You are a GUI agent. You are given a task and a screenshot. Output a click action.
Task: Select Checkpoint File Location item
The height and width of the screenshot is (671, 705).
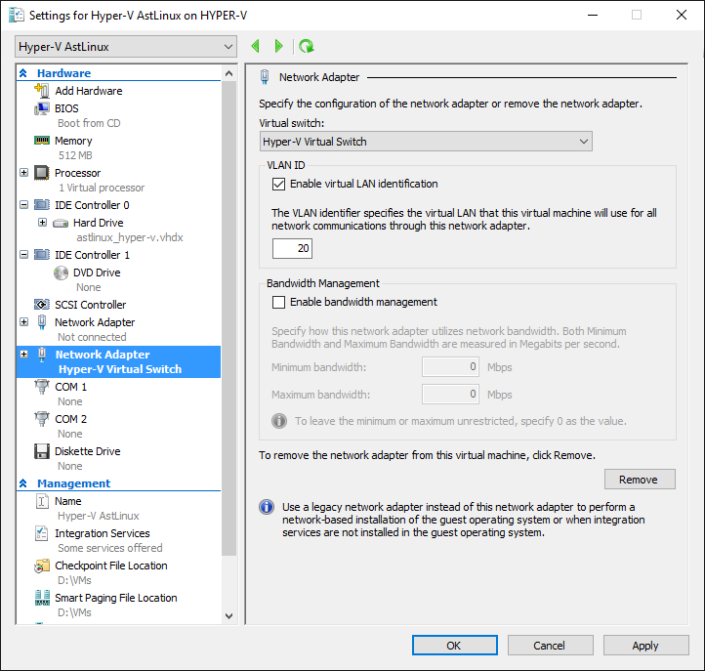point(111,566)
